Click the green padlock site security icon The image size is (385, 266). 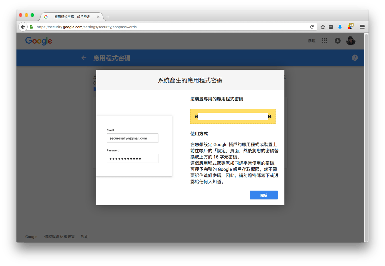31,27
